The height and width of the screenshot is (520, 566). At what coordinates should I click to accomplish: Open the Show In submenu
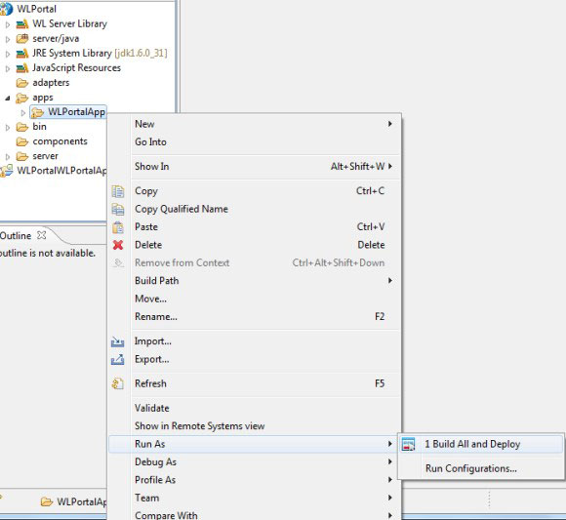point(255,167)
